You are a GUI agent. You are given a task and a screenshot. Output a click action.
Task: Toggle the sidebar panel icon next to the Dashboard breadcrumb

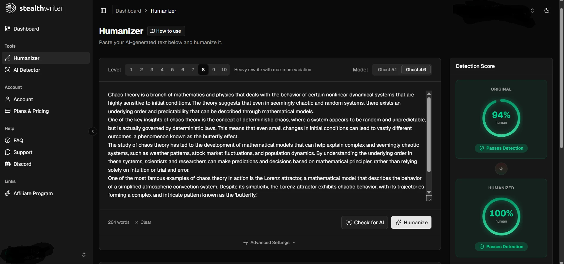[103, 11]
